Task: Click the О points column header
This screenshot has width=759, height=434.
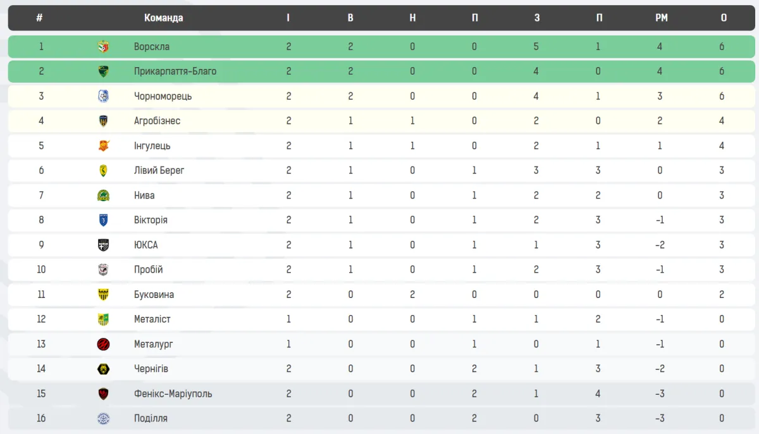Action: coord(724,18)
